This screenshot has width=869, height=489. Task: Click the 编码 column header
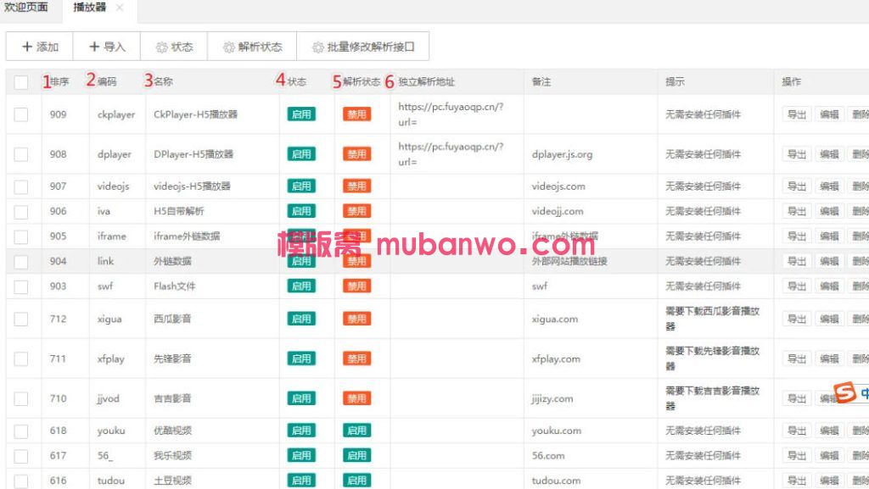[x=107, y=82]
